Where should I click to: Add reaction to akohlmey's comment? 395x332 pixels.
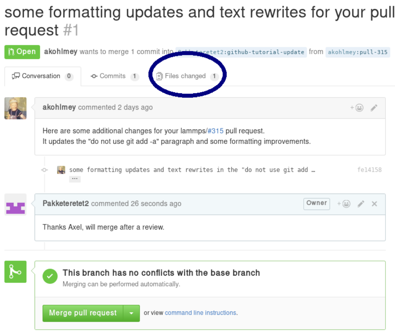click(357, 108)
